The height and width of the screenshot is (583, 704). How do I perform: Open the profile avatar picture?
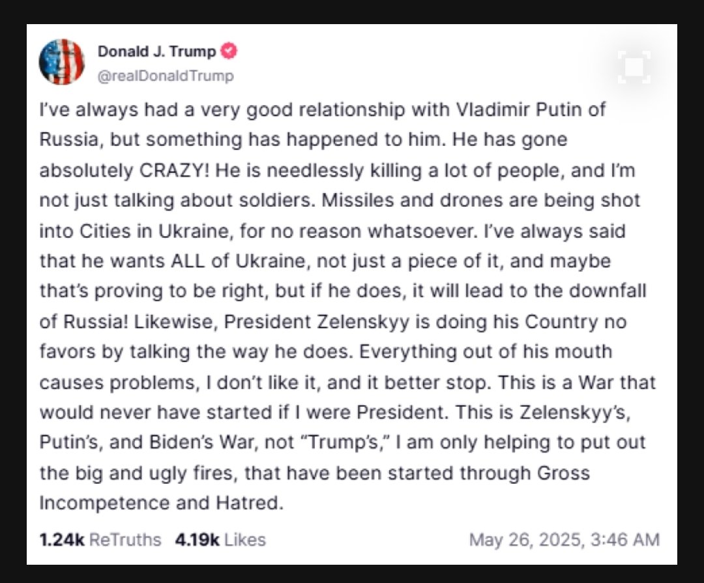[62, 62]
